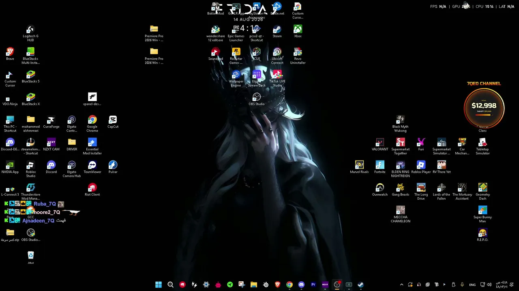519x291 pixels.
Task: Open the Recycle Bin icon
Action: pos(30,258)
